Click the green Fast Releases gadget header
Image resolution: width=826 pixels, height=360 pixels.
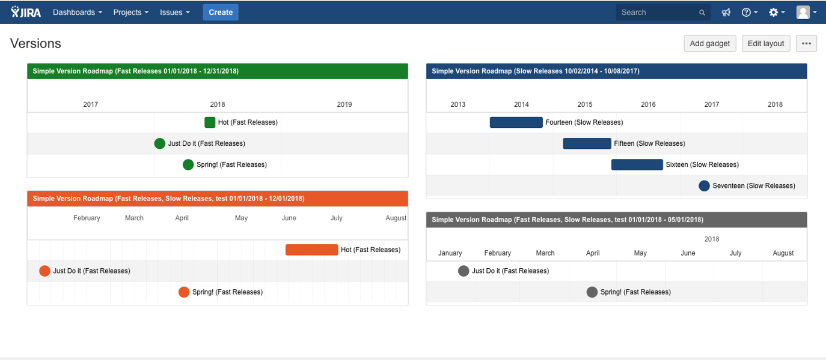[218, 71]
